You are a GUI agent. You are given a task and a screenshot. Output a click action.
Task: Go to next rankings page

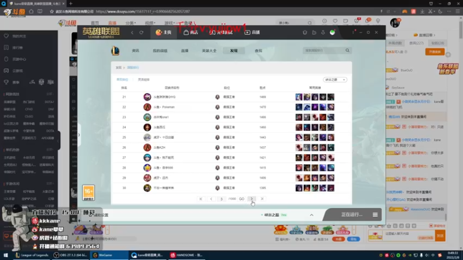coord(252,199)
